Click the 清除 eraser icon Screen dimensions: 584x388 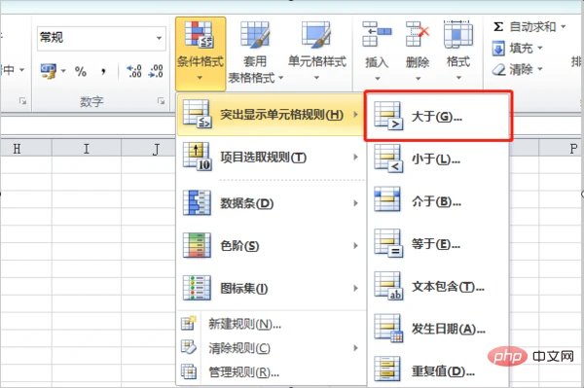[498, 69]
